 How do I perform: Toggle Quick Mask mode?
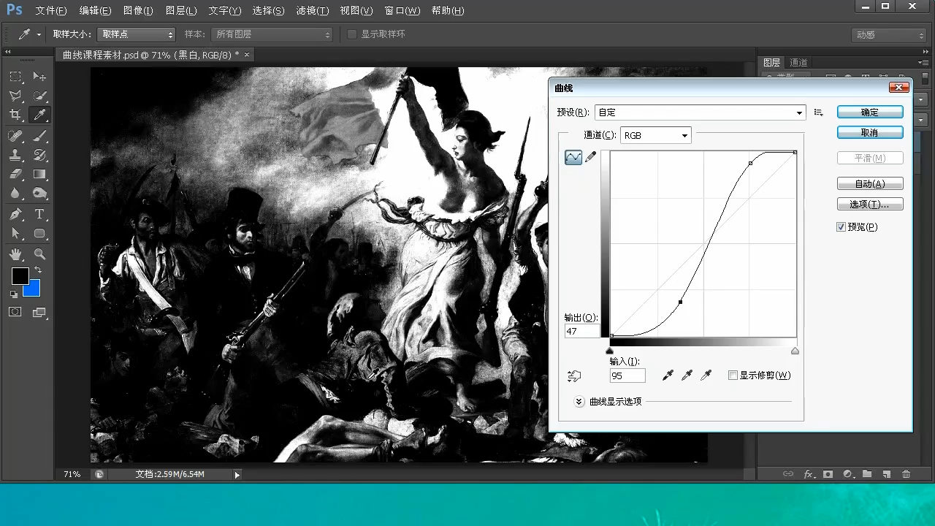[15, 312]
